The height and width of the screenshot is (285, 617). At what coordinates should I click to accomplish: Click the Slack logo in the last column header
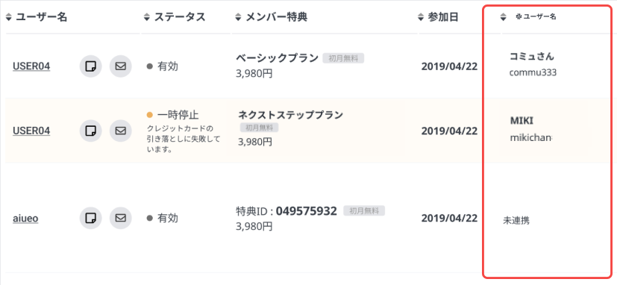(519, 17)
